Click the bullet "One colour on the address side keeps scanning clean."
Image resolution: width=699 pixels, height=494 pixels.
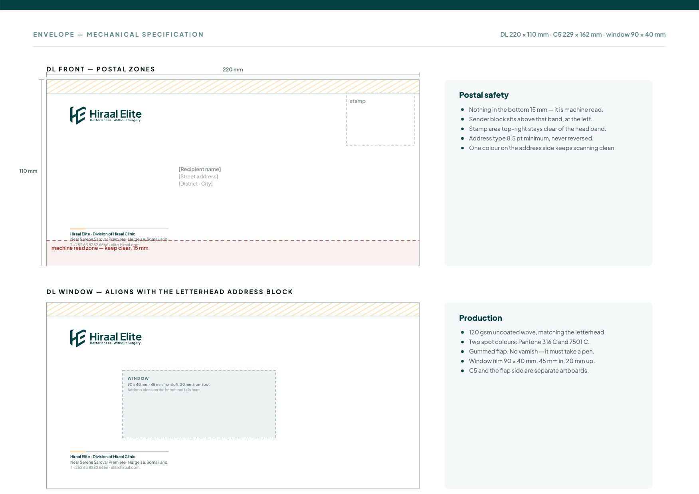[542, 148]
